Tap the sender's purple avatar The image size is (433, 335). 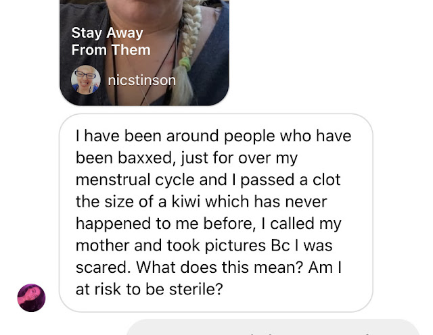pos(31,298)
